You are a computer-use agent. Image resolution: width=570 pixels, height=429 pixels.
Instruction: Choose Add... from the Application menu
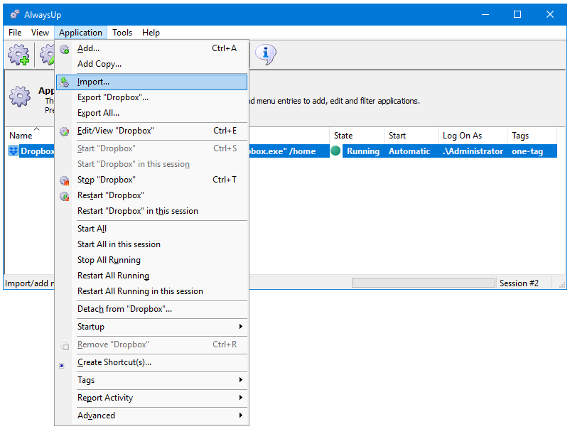[151, 48]
